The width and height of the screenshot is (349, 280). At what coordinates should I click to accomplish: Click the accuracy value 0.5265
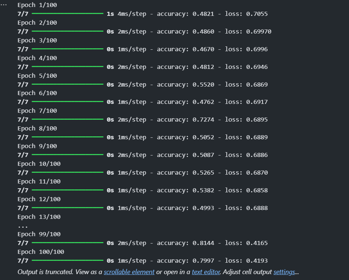pos(203,172)
